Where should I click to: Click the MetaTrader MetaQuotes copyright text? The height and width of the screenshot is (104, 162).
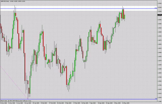[x=16, y=101]
